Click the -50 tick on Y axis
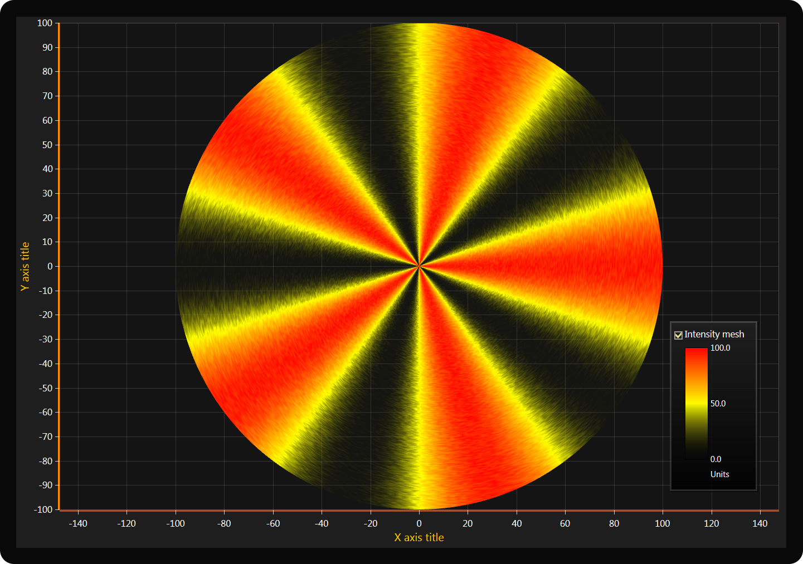 (x=46, y=388)
